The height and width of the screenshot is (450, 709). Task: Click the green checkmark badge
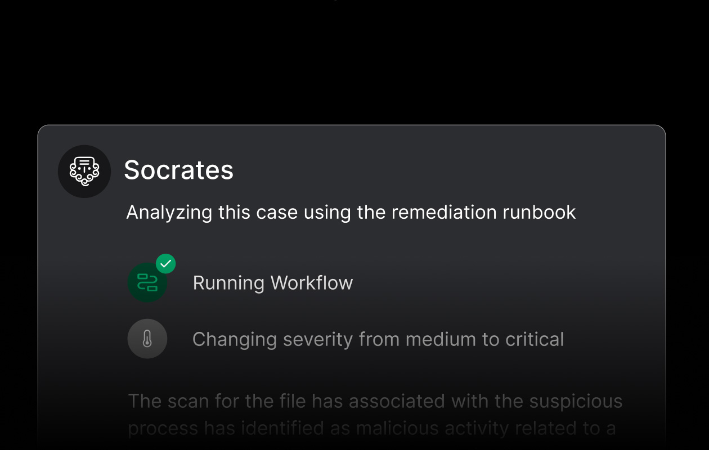[166, 263]
